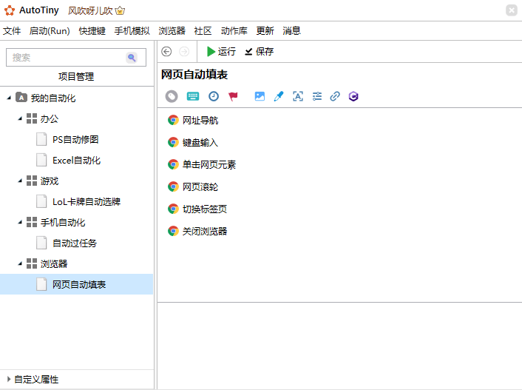
Task: Click the purple C# script icon
Action: 354,96
